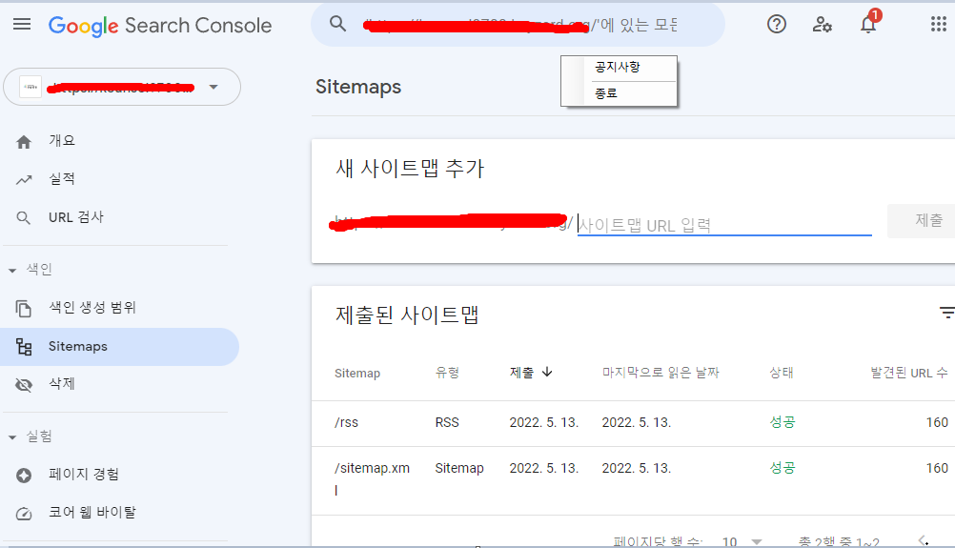Go to previous page of sitemaps
Image resolution: width=955 pixels, height=548 pixels.
coord(924,540)
